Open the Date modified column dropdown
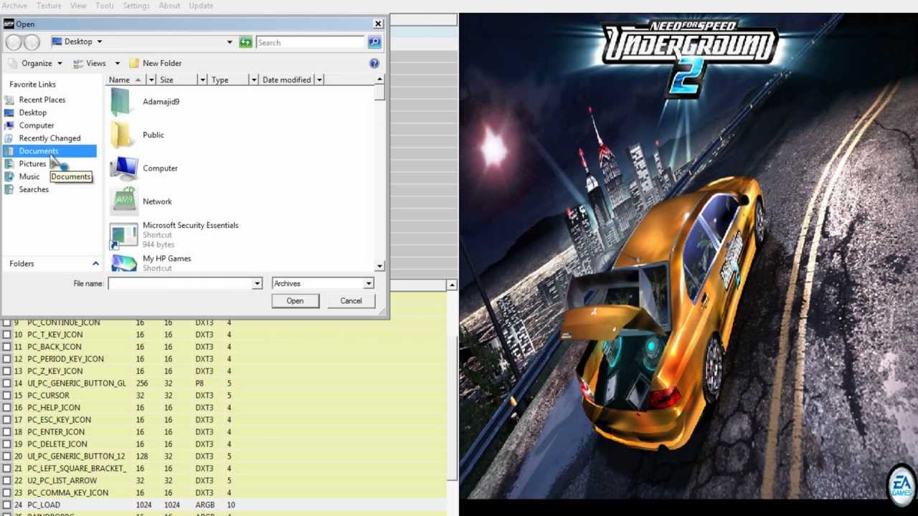The image size is (918, 516). (319, 80)
